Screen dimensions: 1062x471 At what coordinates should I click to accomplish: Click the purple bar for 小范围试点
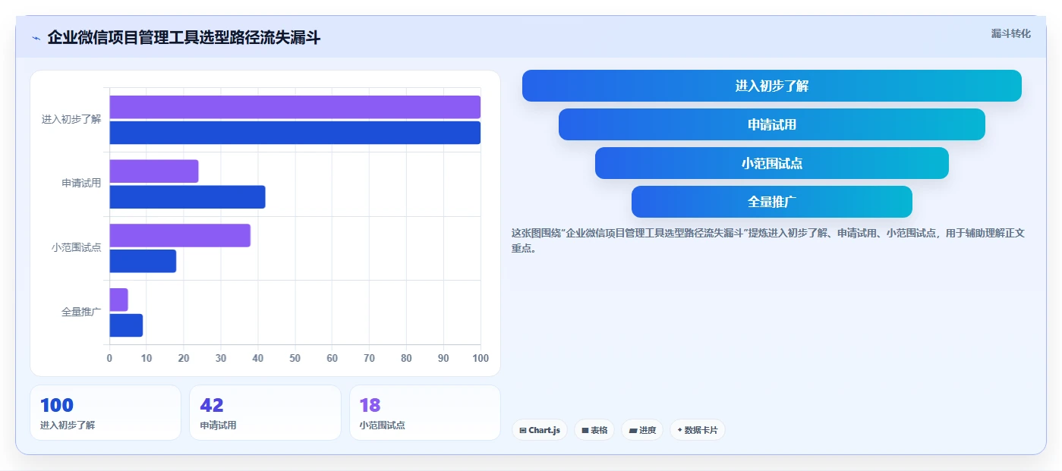180,235
